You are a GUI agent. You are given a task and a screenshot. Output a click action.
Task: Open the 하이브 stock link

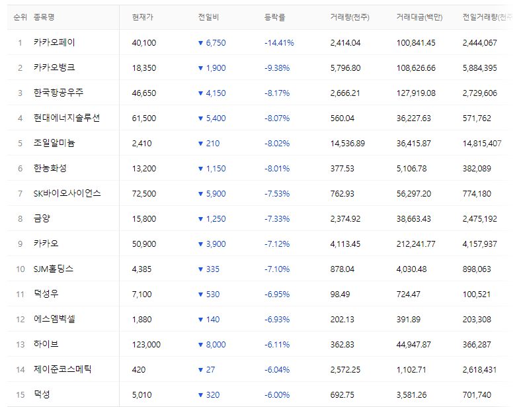click(x=46, y=344)
